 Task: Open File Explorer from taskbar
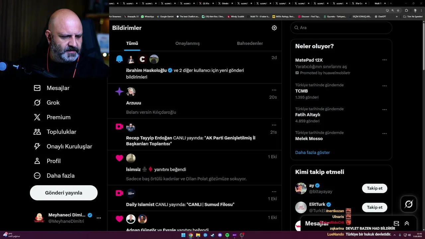point(198,235)
